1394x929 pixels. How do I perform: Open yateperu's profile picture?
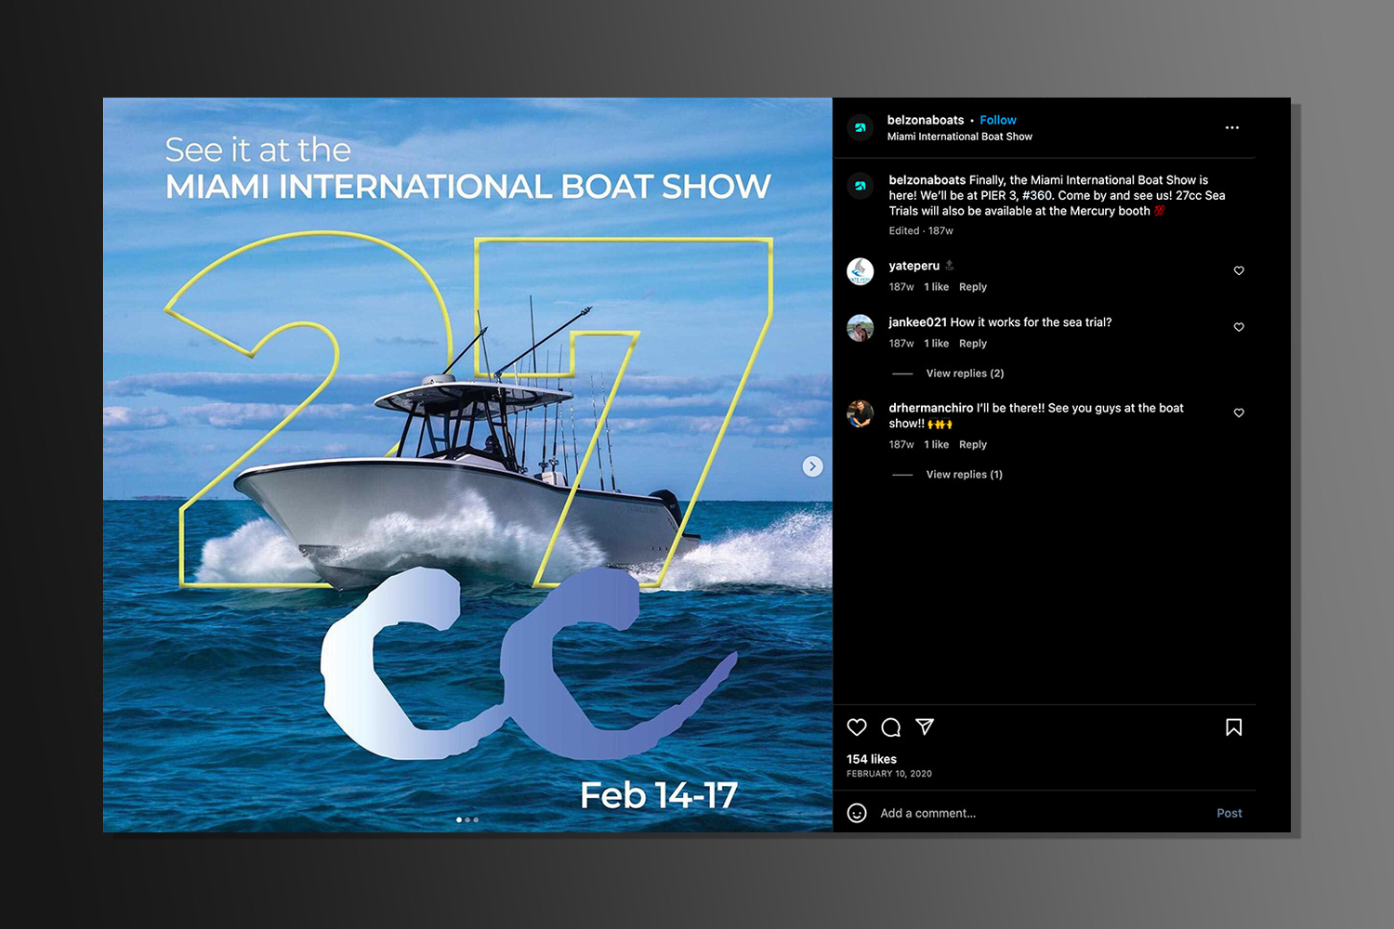click(x=861, y=271)
